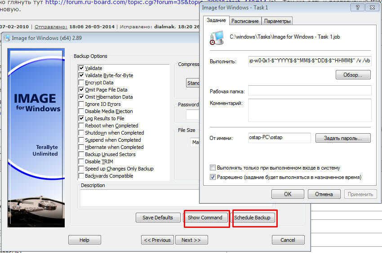Click the Комментарий text area
This screenshot has width=382, height=253.
(310, 110)
